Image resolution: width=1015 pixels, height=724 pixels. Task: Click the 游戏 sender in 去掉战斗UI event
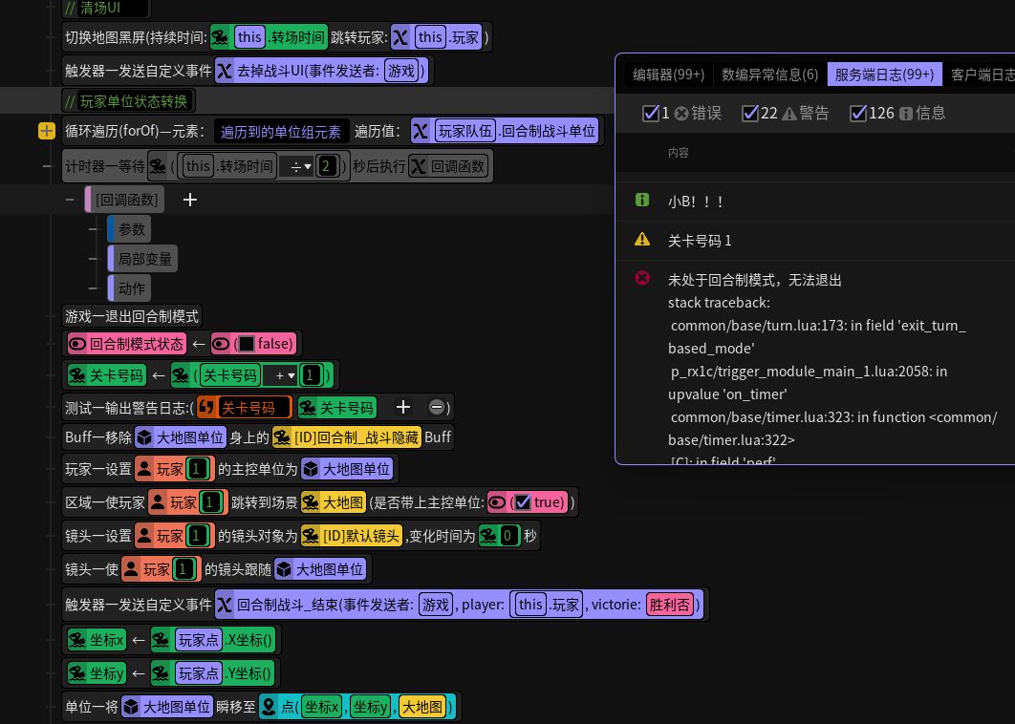400,71
